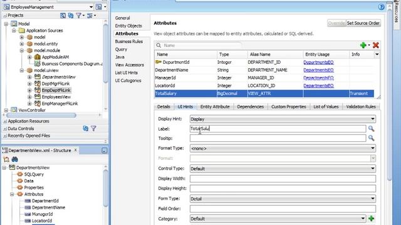Screen dimensions: 401x225
Task: Select Business Components Diagram item
Action: (x=72, y=64)
